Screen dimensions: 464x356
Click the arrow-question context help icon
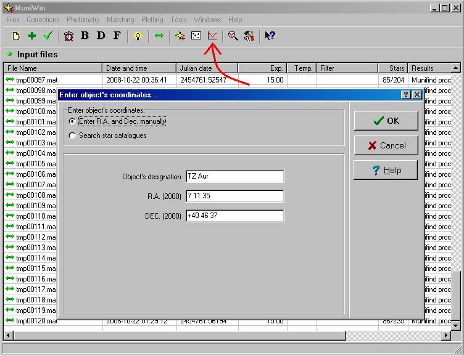270,36
